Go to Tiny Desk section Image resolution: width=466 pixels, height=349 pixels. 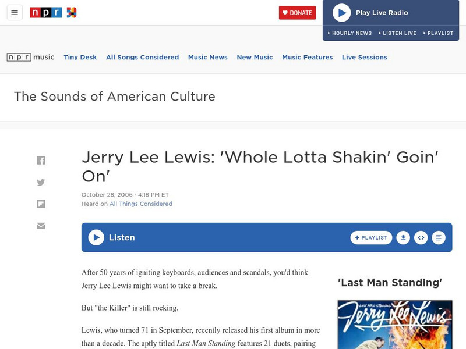80,57
